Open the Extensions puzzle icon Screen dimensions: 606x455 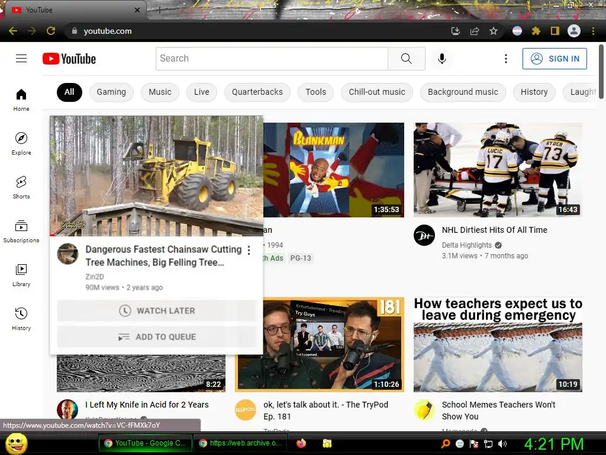point(536,31)
